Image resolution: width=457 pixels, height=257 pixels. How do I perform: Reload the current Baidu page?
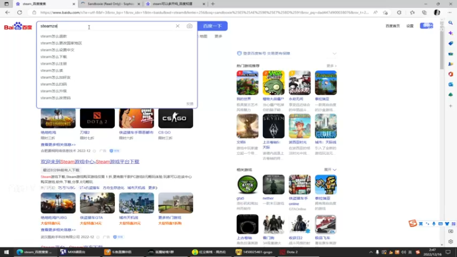coord(19,13)
